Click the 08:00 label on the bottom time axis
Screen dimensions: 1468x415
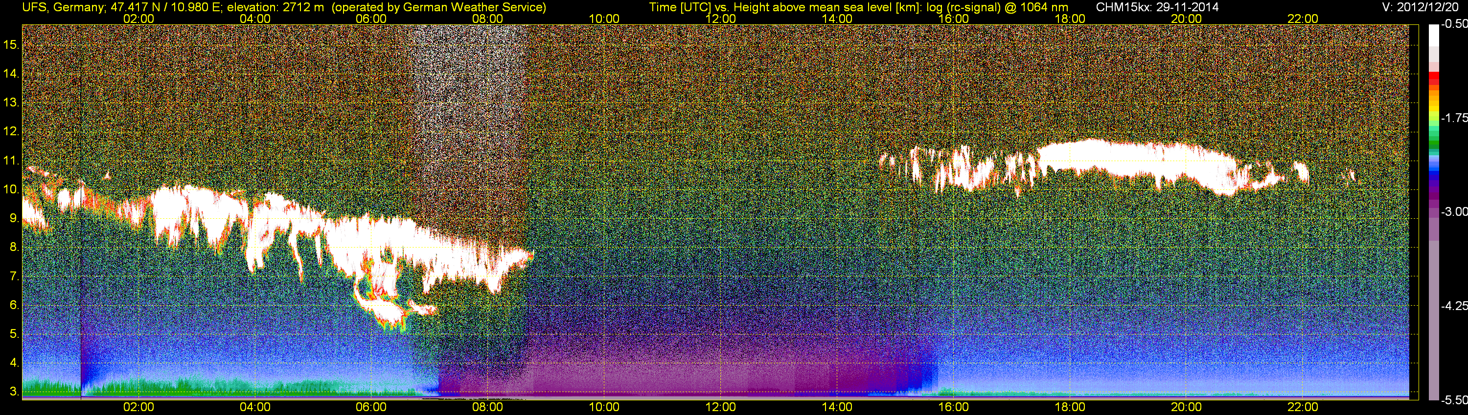click(x=488, y=407)
